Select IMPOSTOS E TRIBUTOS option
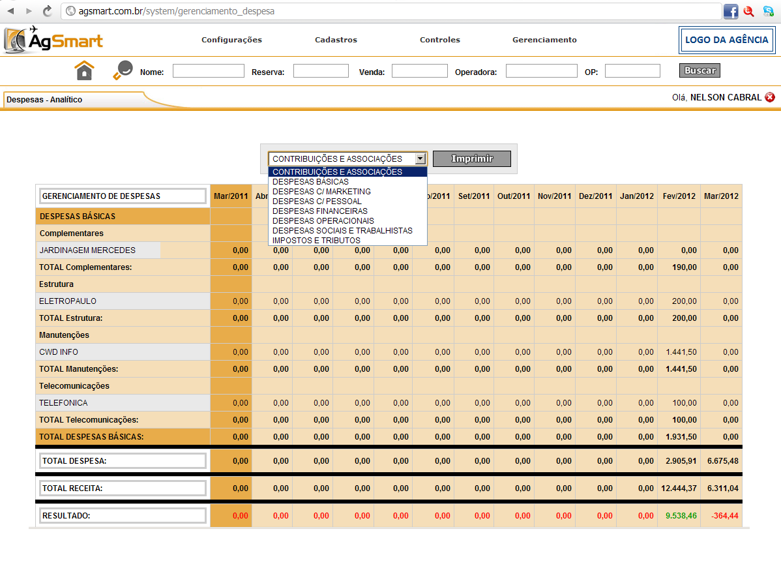Screen dimensions: 781x570 pyautogui.click(x=347, y=240)
